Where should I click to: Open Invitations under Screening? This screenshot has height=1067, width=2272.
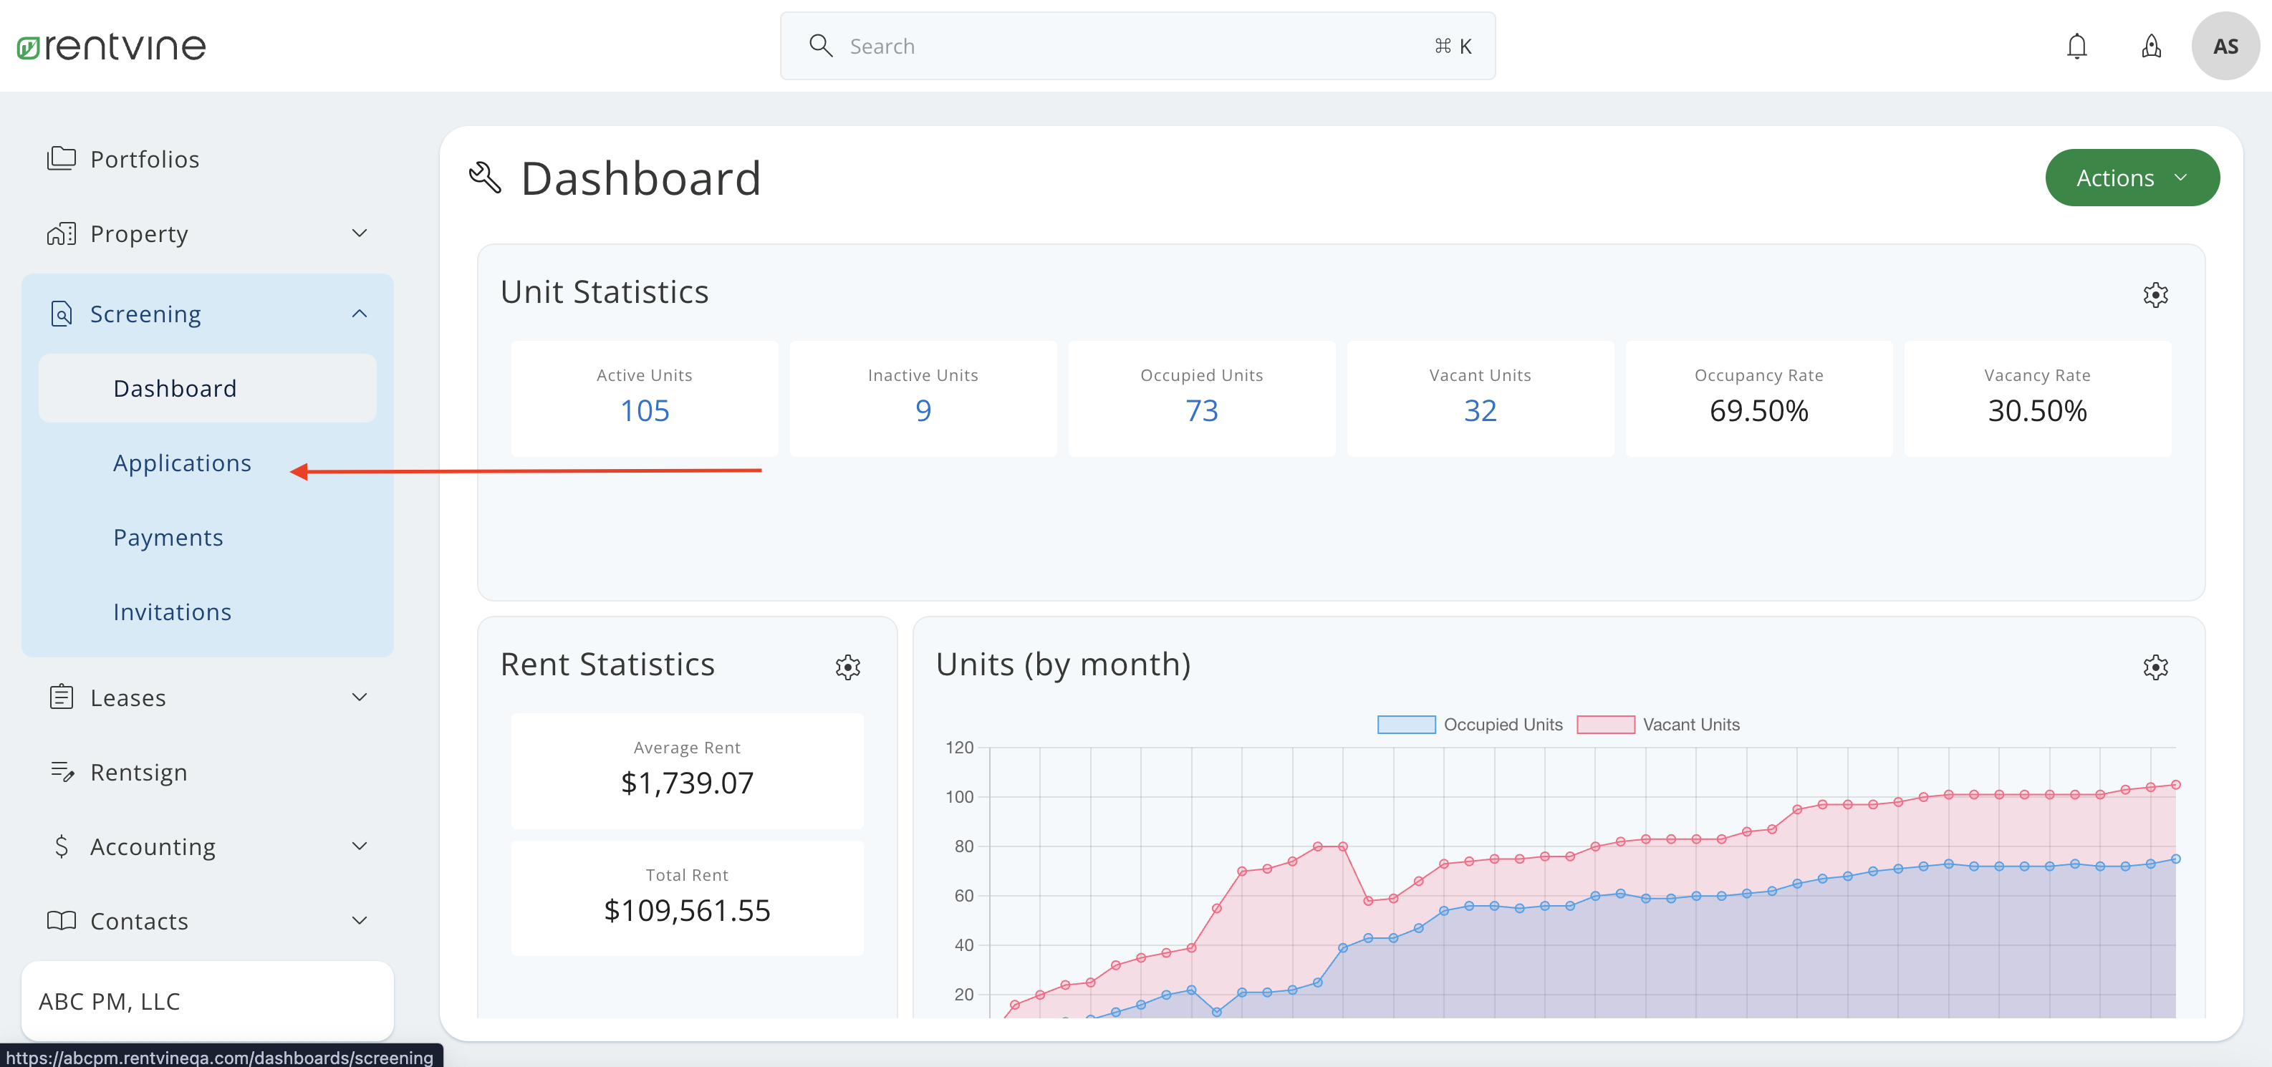coord(172,612)
